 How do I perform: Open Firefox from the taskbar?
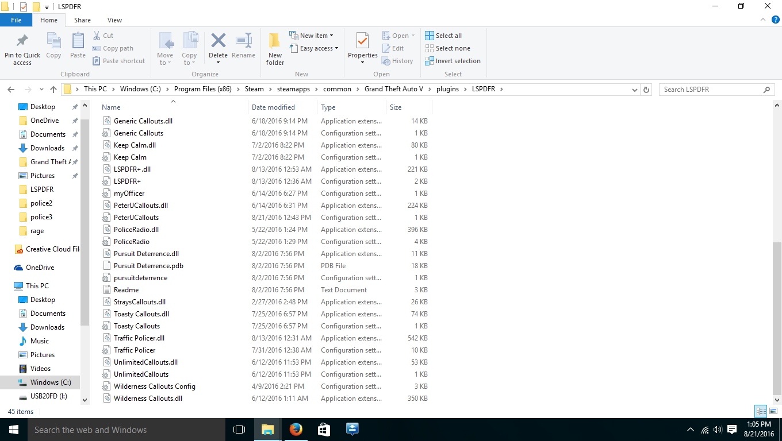[296, 430]
